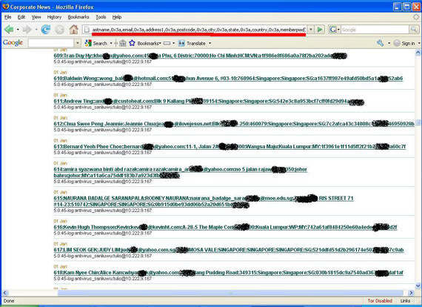Open the news link starting 610:Baldwin Wong
422x307 pixels.
228,79
